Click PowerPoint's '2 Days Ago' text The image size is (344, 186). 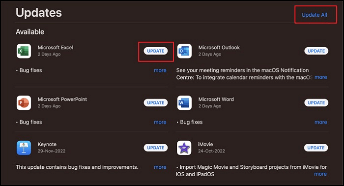click(x=49, y=106)
